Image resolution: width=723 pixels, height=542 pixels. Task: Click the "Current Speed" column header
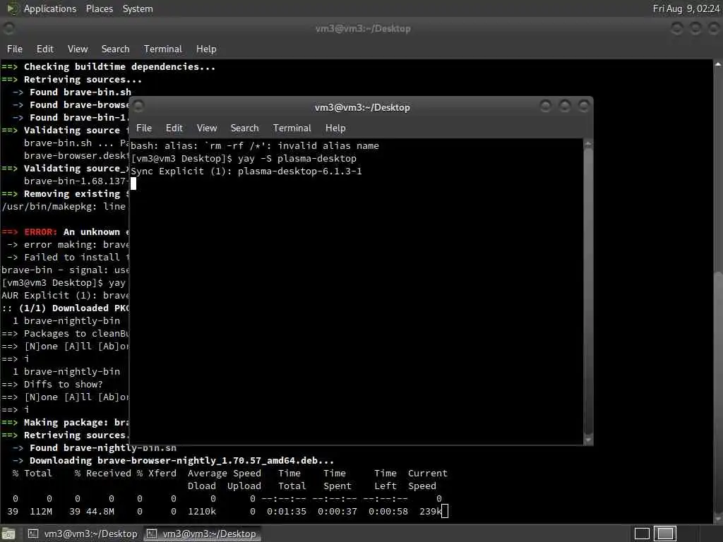click(x=427, y=479)
